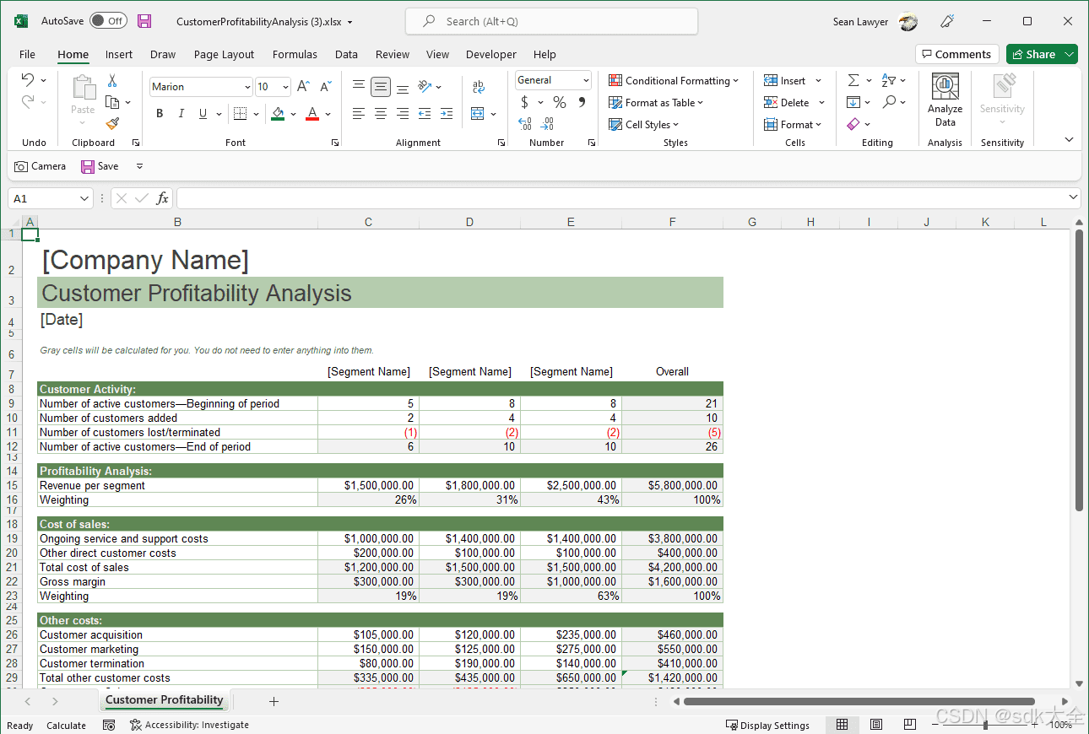Viewport: 1089px width, 734px height.
Task: Click inside the formula bar
Action: pos(507,197)
